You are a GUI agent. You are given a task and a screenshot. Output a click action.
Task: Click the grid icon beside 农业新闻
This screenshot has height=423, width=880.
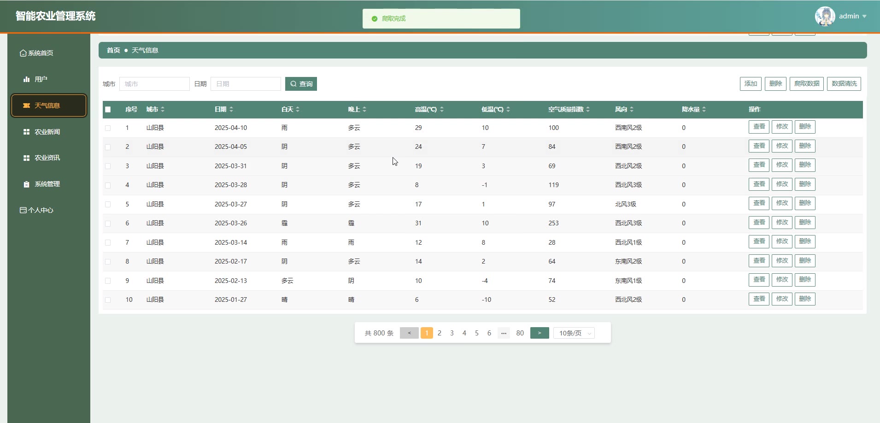[x=26, y=132]
